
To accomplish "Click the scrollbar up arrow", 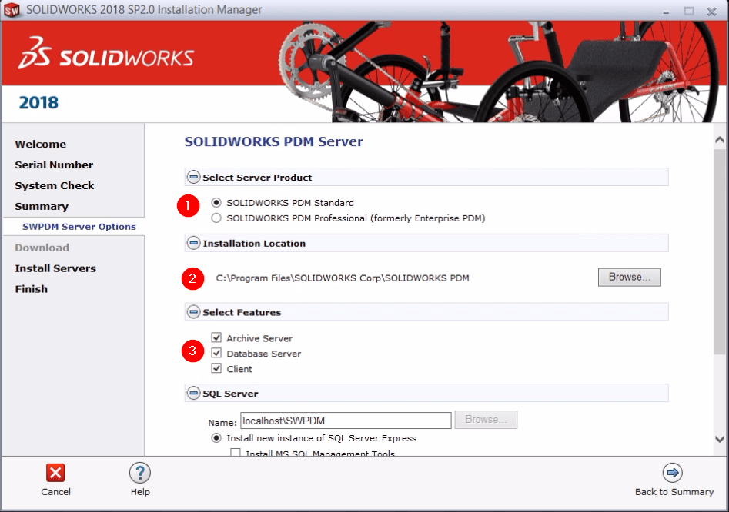I will tap(720, 139).
